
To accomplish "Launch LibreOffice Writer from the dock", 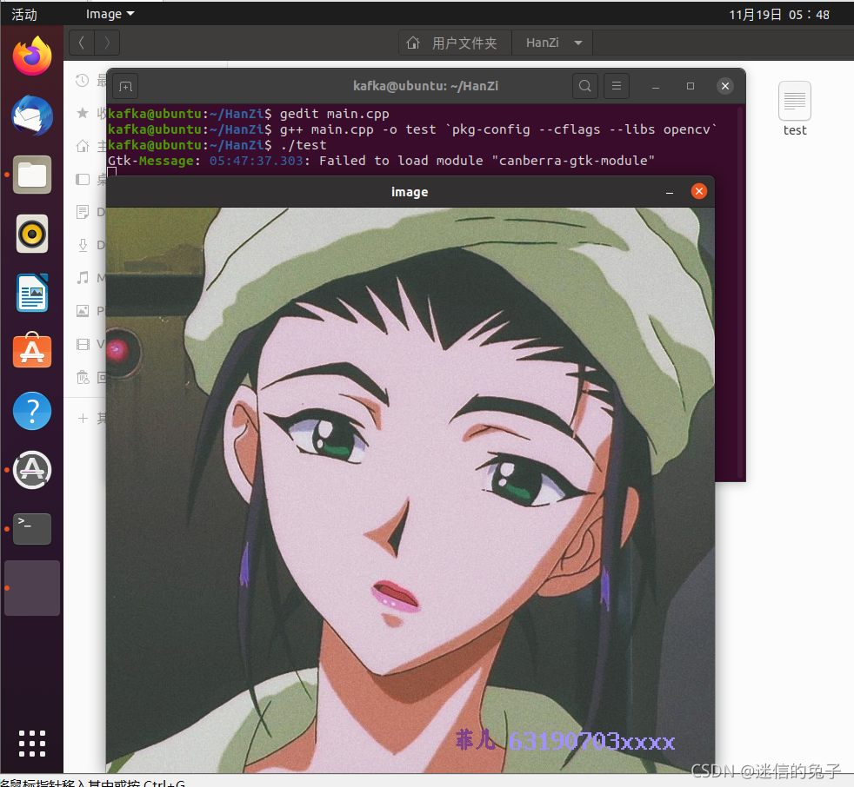I will [x=32, y=293].
